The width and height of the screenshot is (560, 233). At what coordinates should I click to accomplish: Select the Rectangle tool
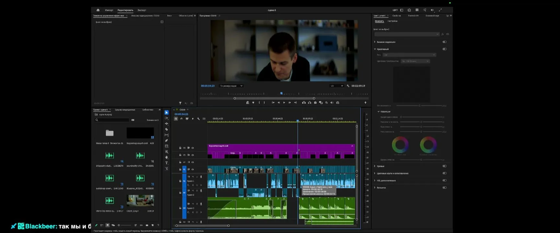tap(167, 146)
